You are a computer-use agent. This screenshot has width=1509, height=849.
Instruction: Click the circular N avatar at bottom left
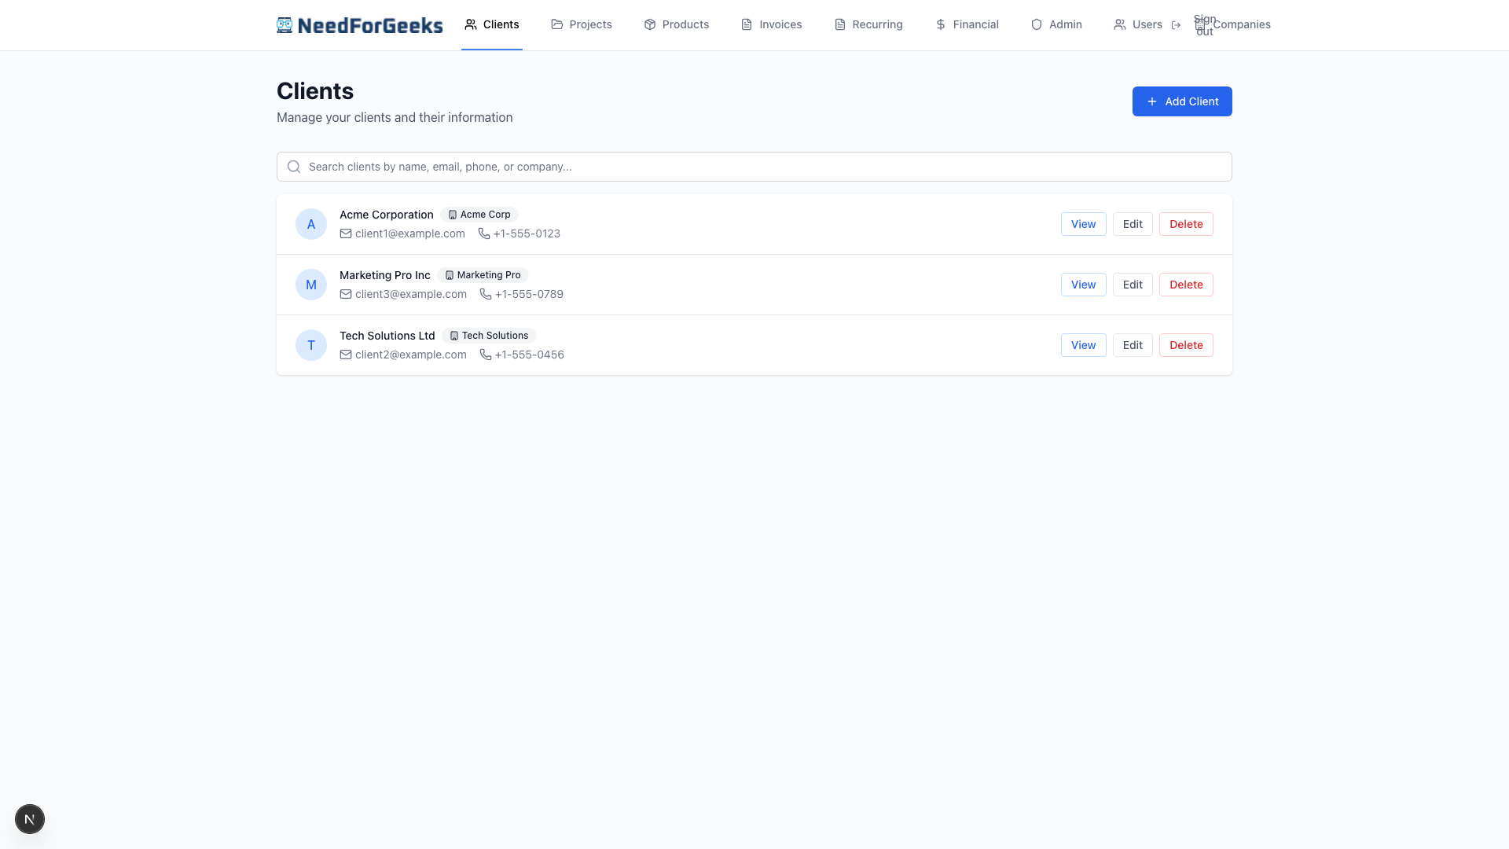click(30, 819)
